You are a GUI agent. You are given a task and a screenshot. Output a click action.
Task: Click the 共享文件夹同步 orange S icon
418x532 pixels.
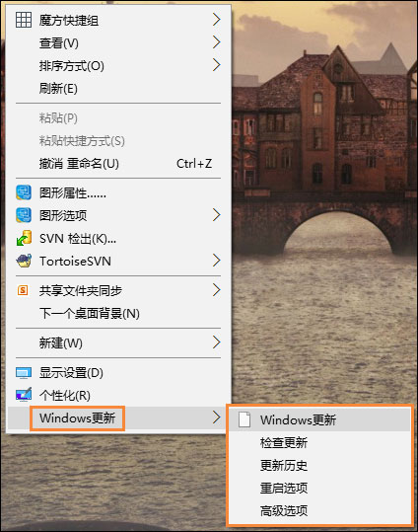pyautogui.click(x=23, y=290)
